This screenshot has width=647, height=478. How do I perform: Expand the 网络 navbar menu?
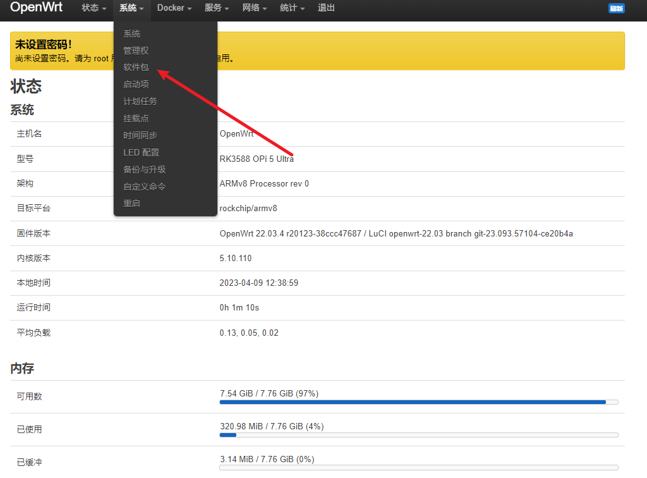pos(255,8)
